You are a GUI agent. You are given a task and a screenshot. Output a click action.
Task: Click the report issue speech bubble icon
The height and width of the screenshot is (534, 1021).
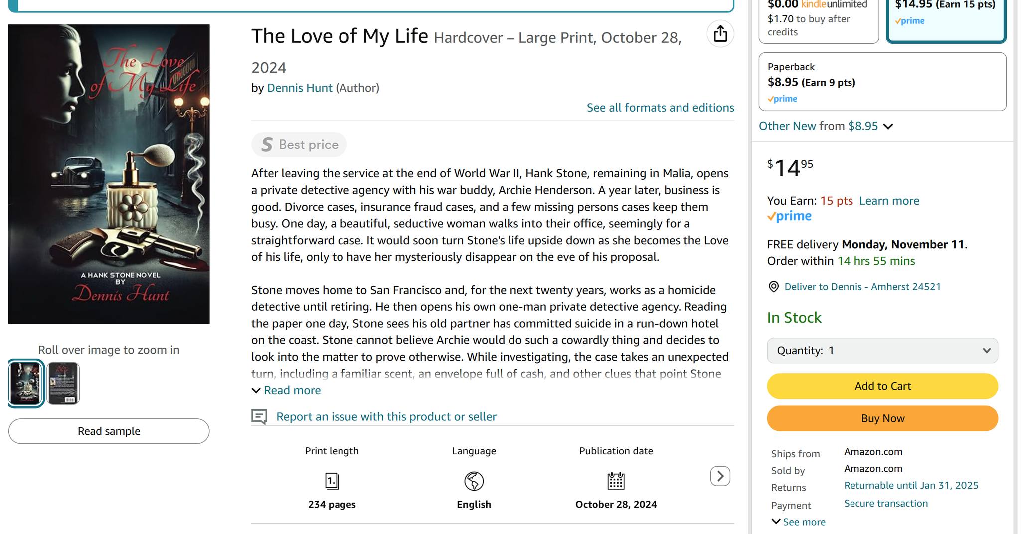click(259, 417)
